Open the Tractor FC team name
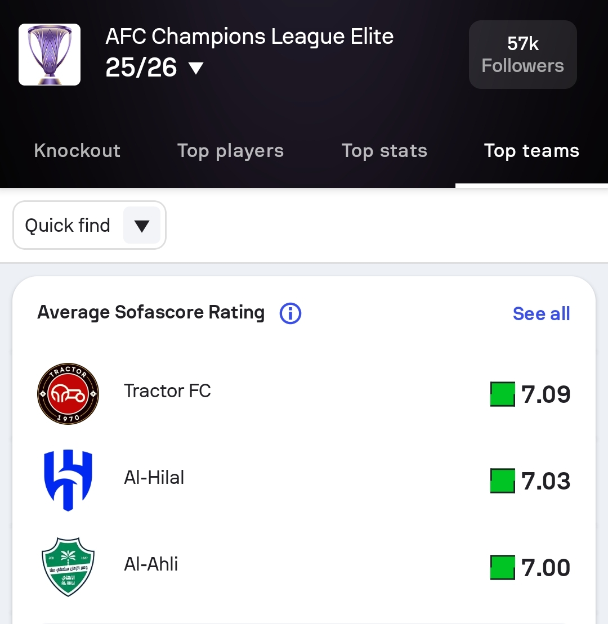 [x=167, y=390]
